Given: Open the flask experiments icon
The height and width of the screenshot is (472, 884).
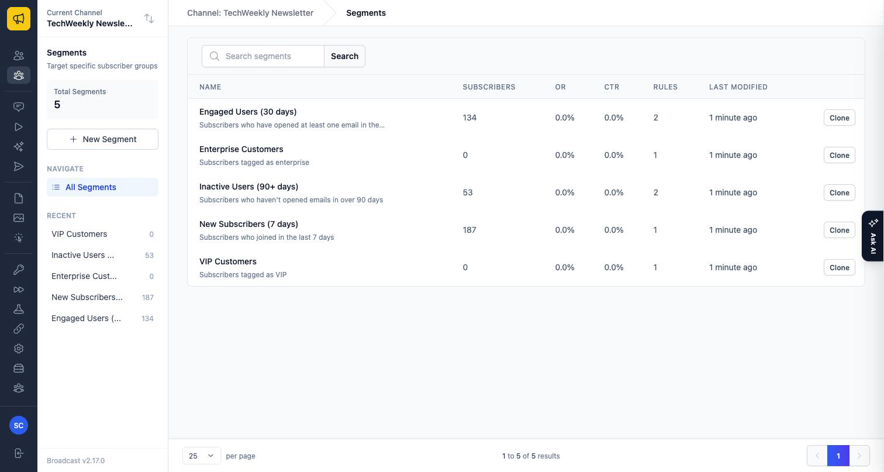Looking at the screenshot, I should (x=19, y=309).
